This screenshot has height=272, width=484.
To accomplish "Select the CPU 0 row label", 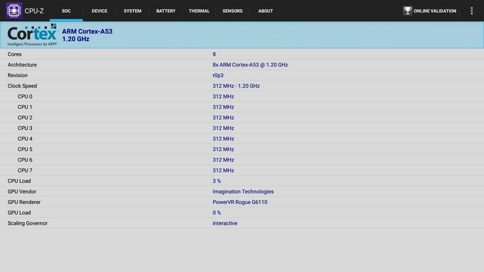I will tap(25, 97).
